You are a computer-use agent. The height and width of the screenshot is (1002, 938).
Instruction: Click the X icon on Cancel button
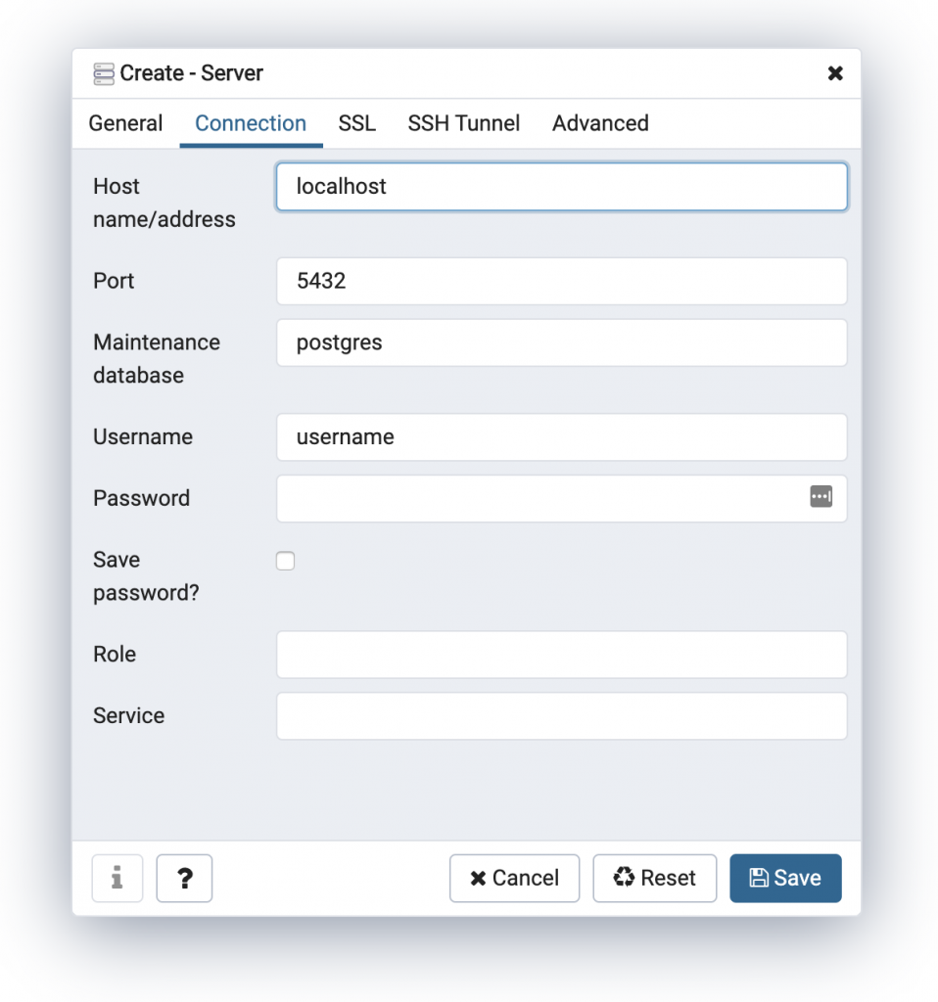click(x=477, y=878)
